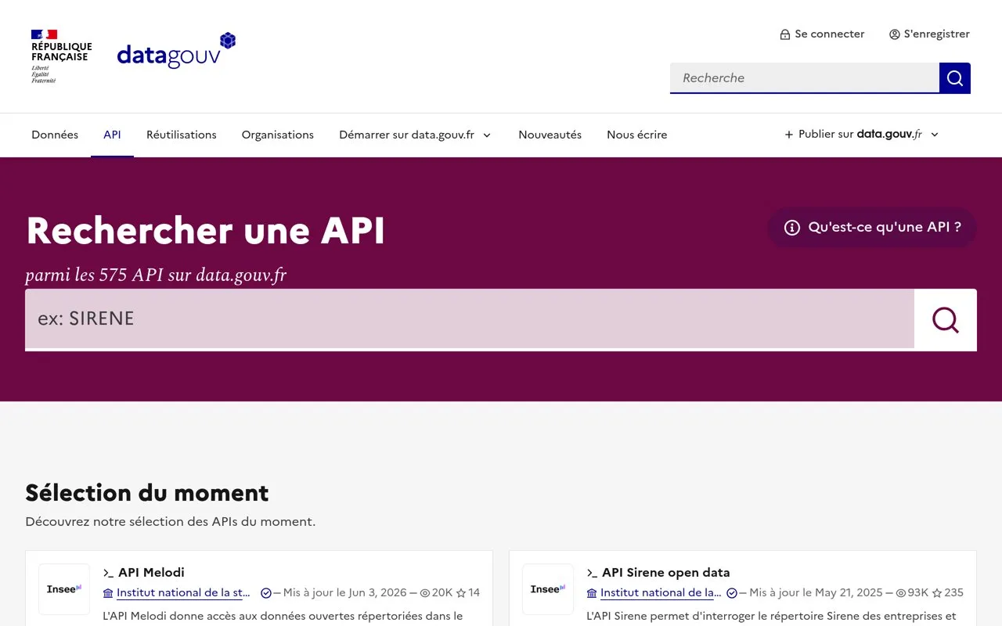
Task: Click the République Française logo
Action: click(x=61, y=56)
